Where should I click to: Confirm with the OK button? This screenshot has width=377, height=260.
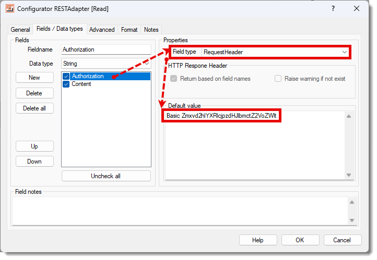(300, 240)
